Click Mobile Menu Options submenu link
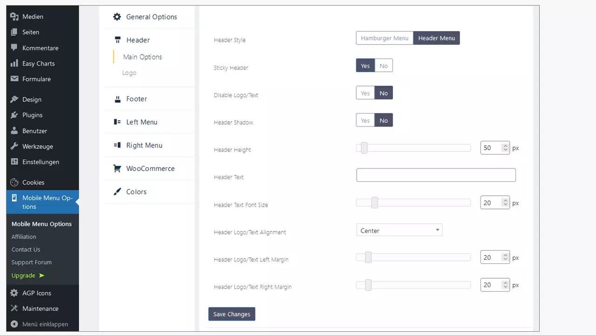 [41, 224]
